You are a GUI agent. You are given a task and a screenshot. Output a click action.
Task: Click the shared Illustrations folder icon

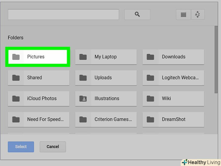83,99
